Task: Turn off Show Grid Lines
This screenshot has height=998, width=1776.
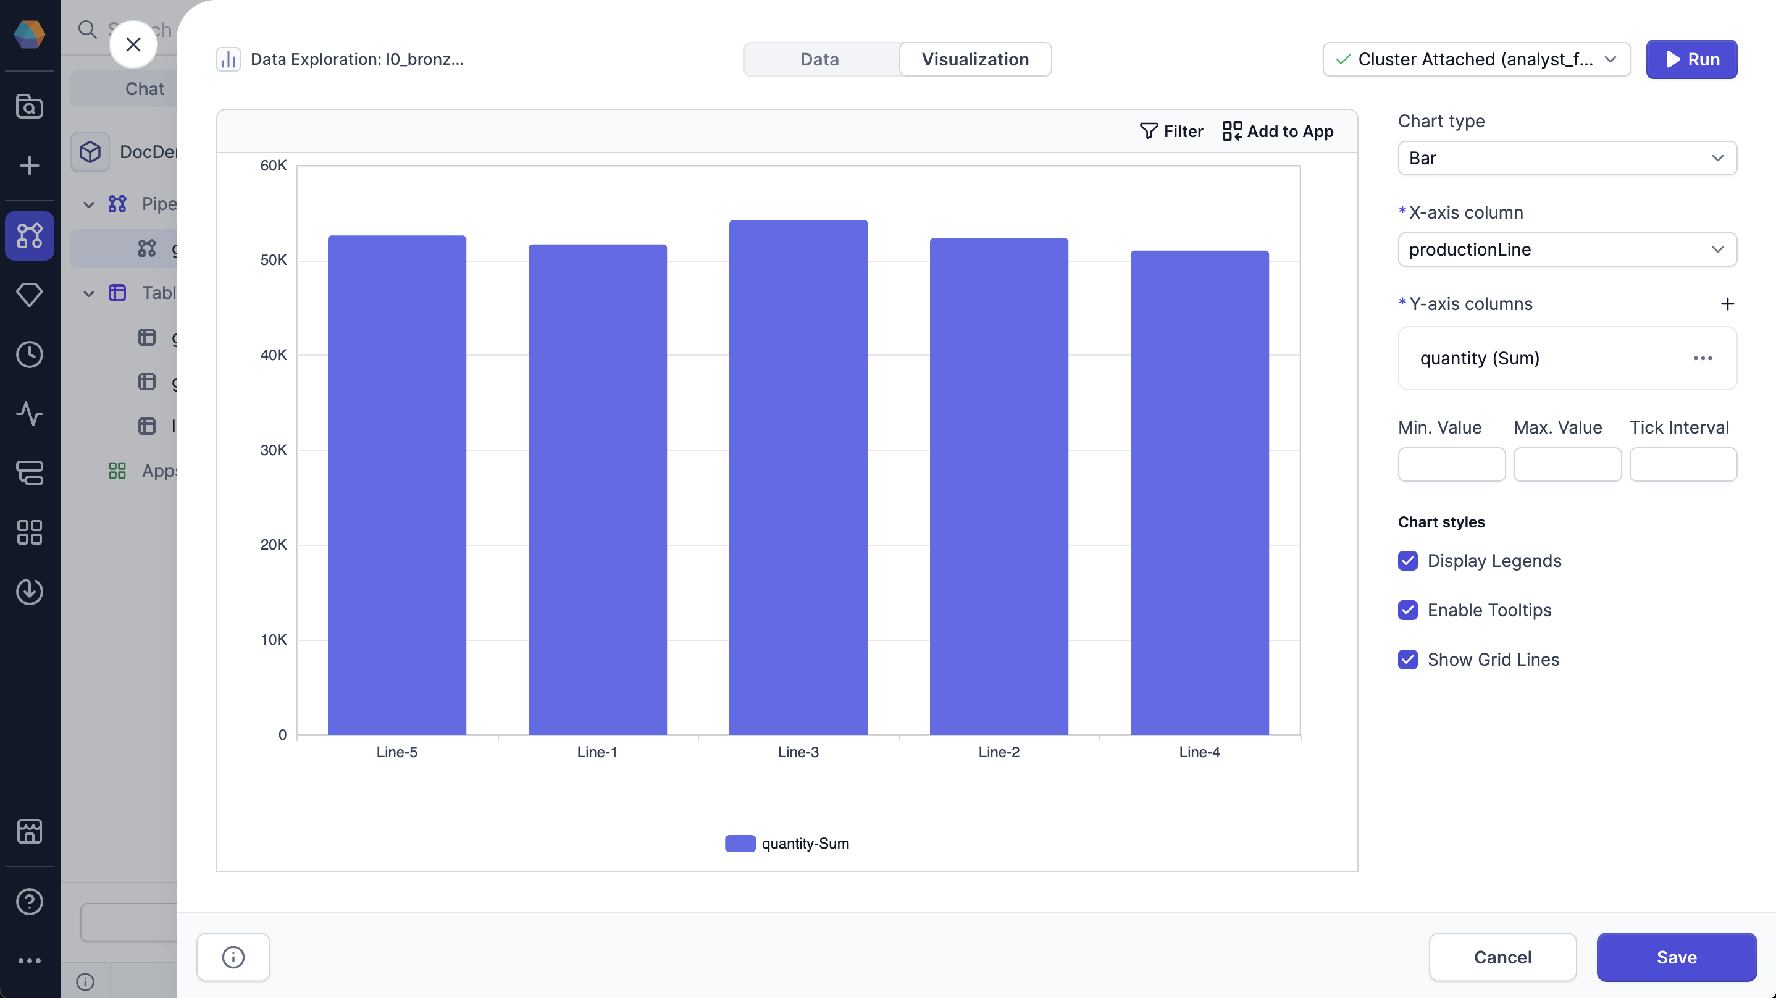Action: click(x=1408, y=660)
